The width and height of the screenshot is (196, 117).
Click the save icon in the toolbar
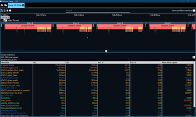2,11
